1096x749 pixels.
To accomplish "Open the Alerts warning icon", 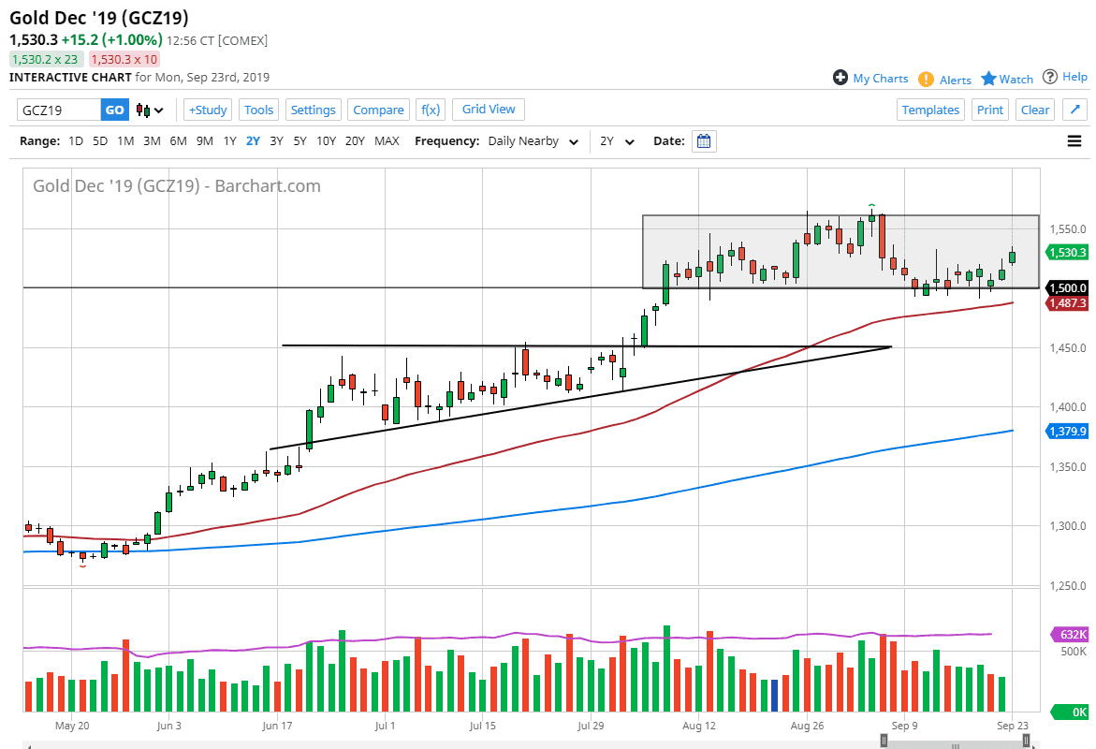I will pos(926,80).
